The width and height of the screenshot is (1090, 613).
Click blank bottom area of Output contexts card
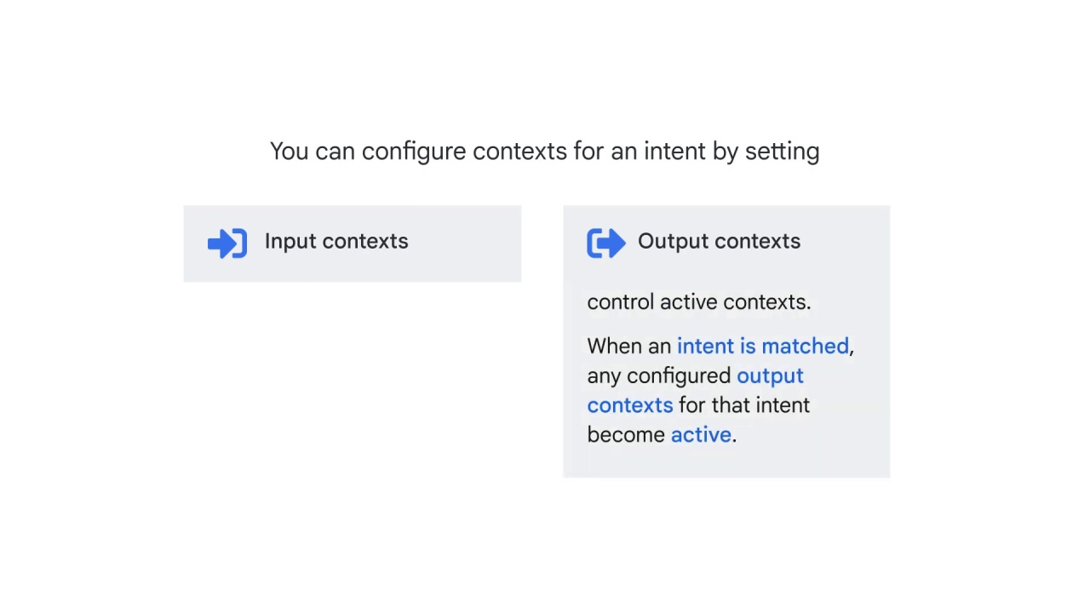(x=726, y=461)
